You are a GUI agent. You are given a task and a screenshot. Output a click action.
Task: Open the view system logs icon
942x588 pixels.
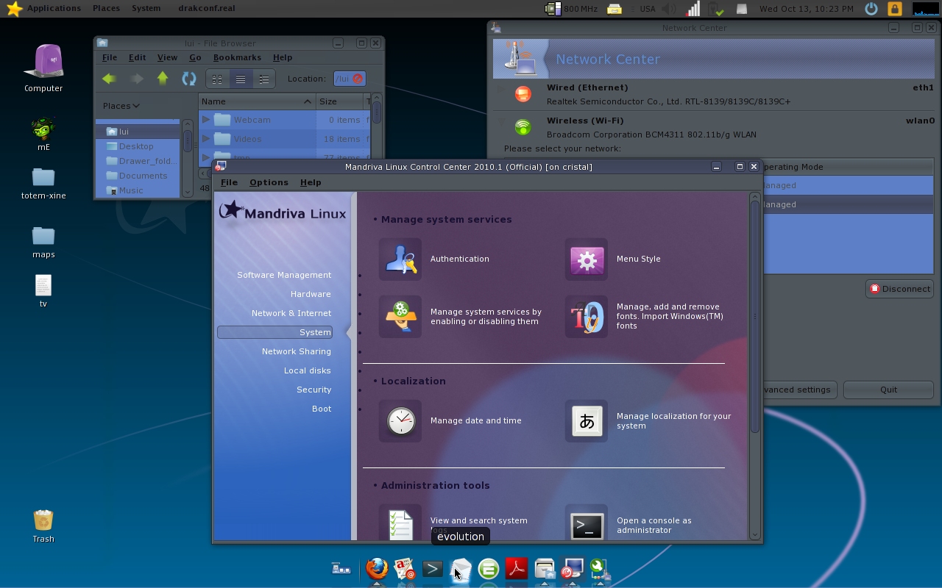click(400, 523)
